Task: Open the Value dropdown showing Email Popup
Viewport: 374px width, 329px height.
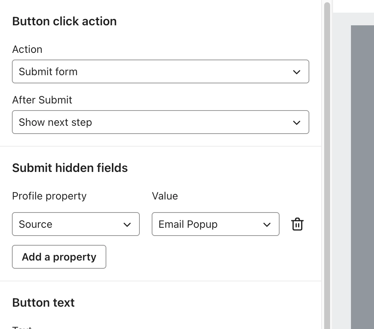Action: point(215,224)
